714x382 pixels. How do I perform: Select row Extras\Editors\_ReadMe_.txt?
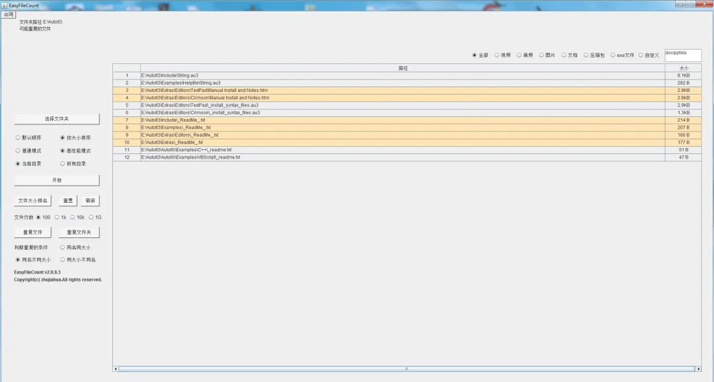tap(407, 135)
